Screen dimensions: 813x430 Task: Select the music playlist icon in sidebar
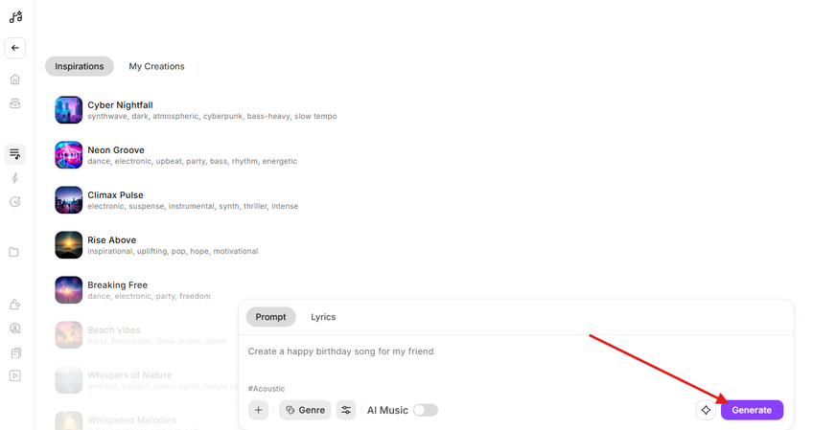pos(14,153)
